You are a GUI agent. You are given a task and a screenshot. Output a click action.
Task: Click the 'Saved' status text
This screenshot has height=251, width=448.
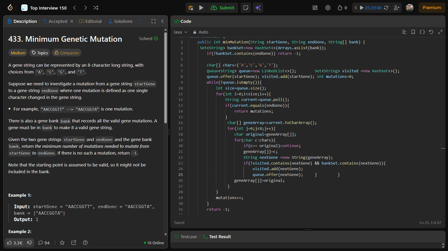[179, 223]
